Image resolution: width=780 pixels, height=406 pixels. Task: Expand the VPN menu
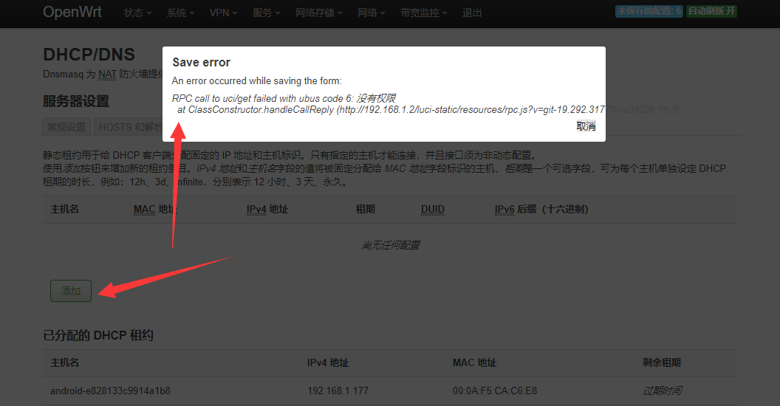[223, 13]
